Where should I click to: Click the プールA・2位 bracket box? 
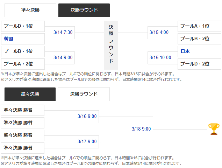[23, 64]
